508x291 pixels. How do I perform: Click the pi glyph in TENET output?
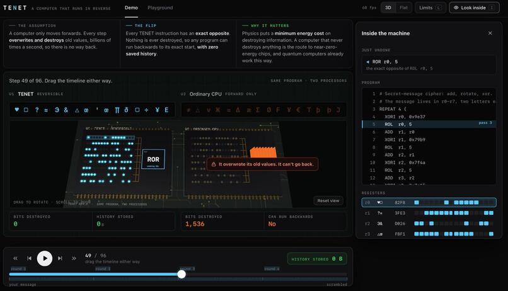pyautogui.click(x=117, y=110)
